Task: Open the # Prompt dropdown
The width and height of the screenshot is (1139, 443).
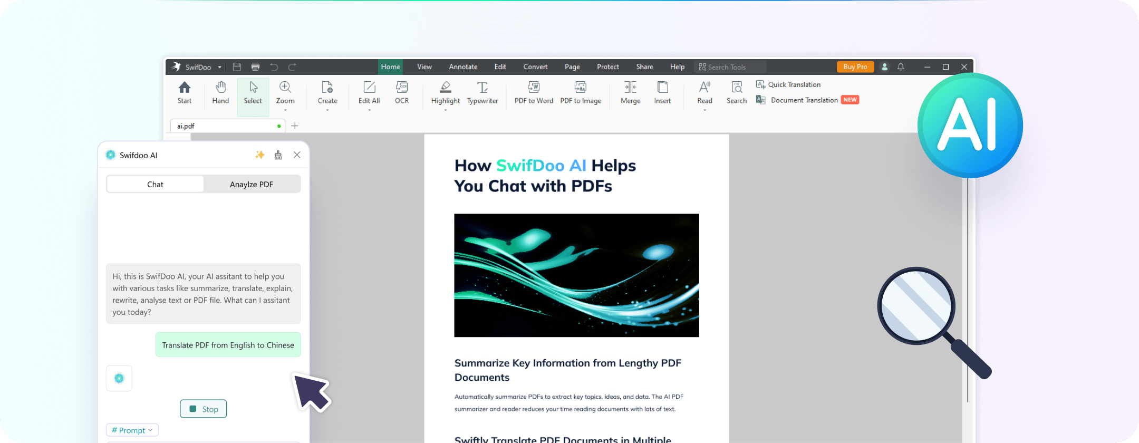Action: [x=132, y=430]
